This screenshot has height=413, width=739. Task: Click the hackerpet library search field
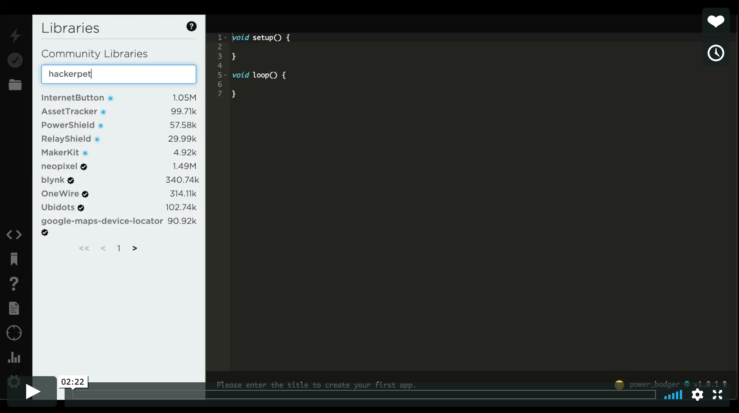pyautogui.click(x=119, y=74)
